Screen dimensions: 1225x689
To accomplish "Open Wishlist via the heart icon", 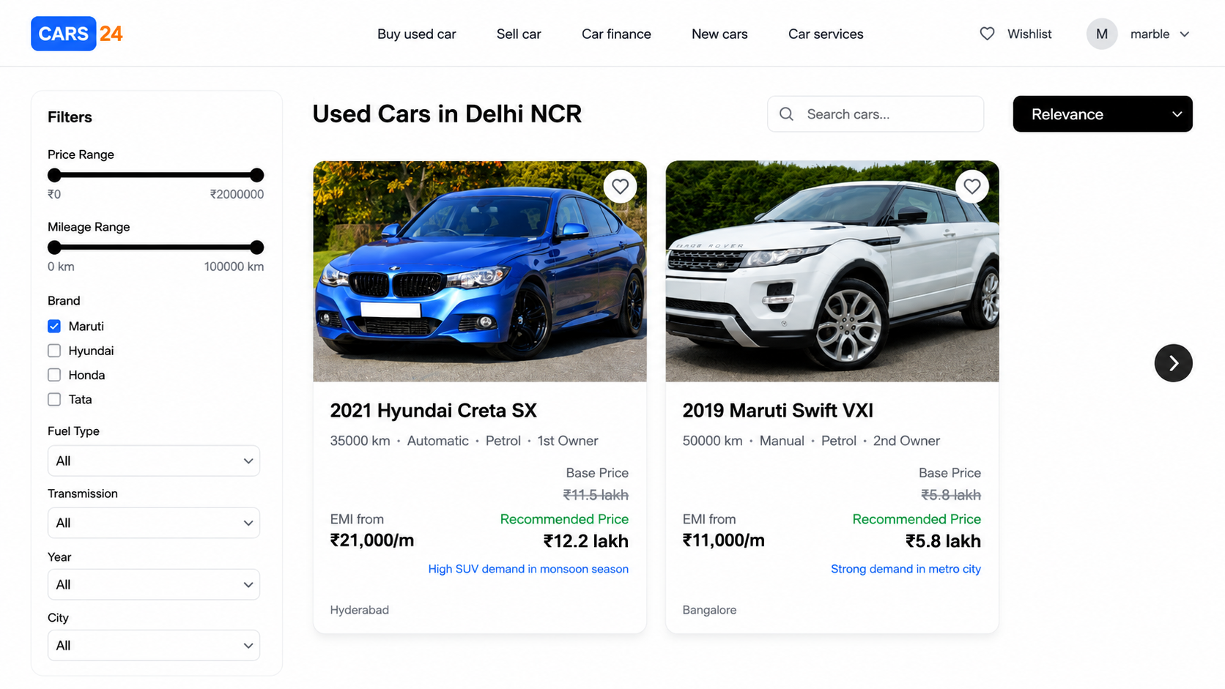I will (987, 34).
